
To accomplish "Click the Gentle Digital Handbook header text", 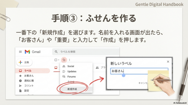I will point(159,4).
